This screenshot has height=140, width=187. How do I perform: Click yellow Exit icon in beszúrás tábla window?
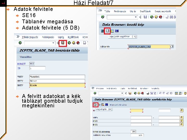coord(74,43)
